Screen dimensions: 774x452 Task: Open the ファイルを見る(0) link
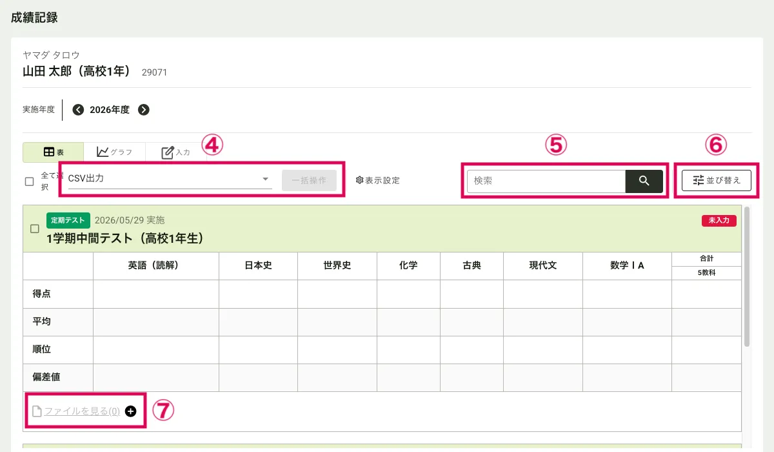(81, 411)
